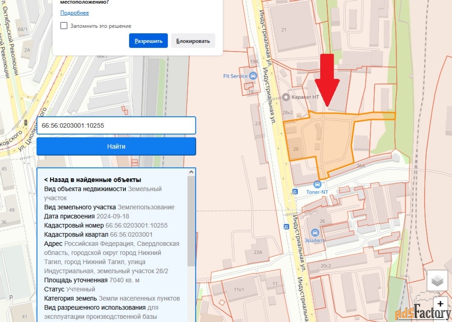Click the Каракат НТ map marker icon
The image size is (452, 322).
(286, 97)
